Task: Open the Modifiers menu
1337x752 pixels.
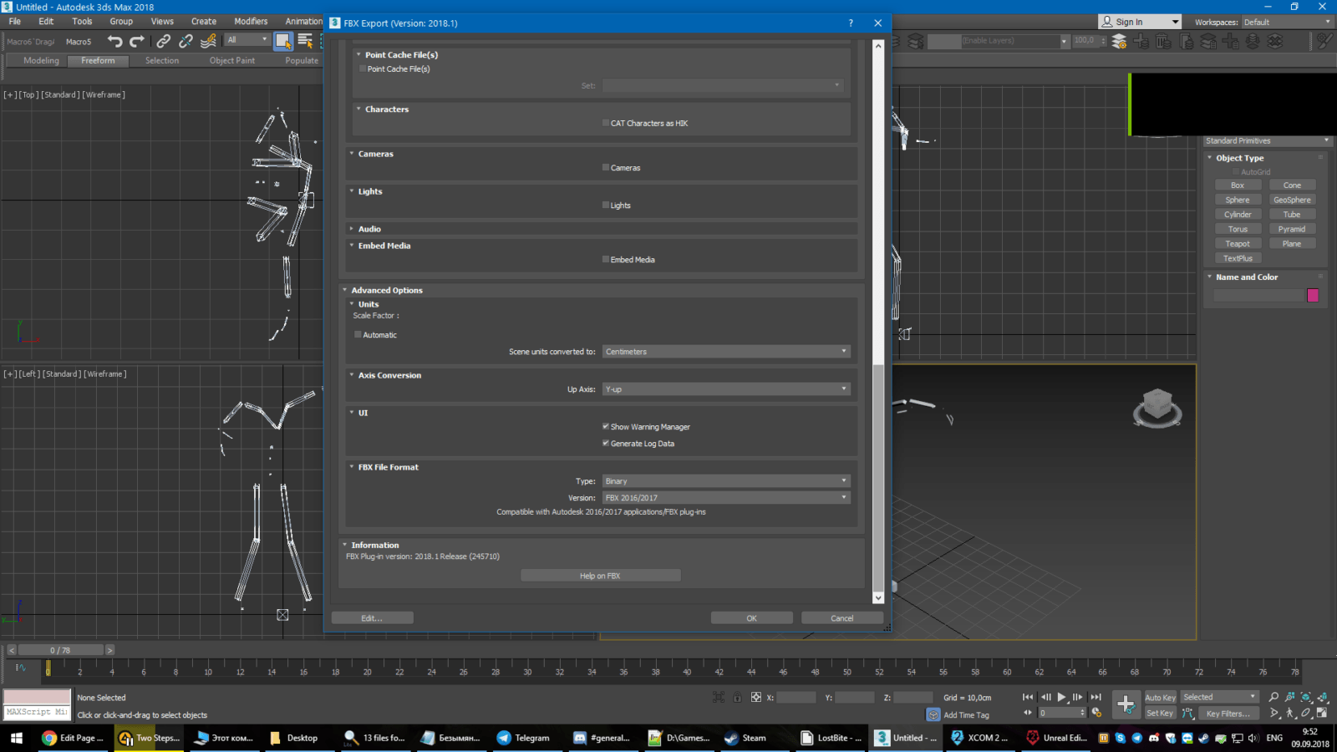Action: (251, 21)
